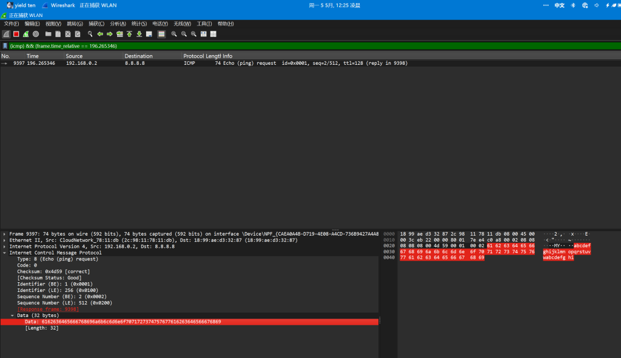Open the 统计(S) menu
The image size is (621, 358).
(139, 24)
